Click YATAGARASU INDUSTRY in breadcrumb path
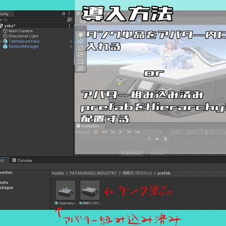 93,173
